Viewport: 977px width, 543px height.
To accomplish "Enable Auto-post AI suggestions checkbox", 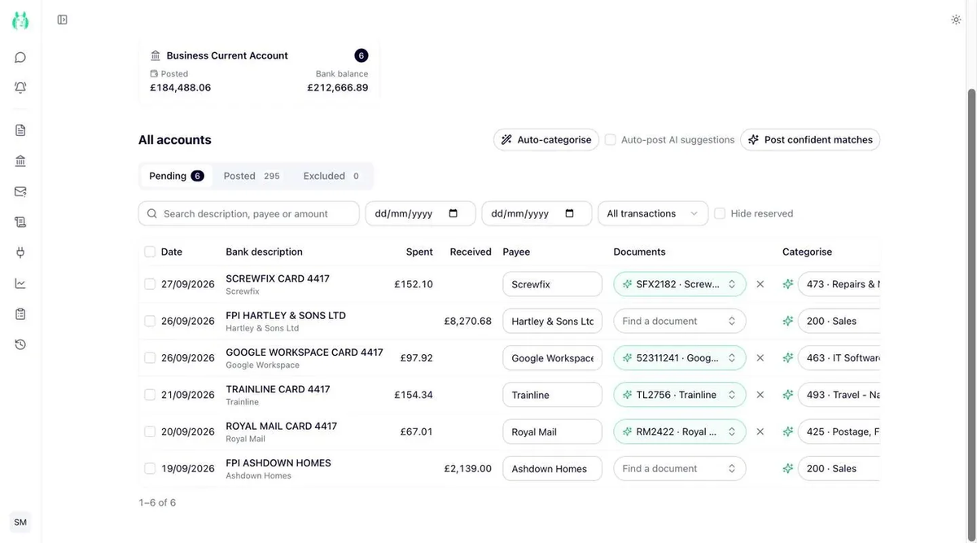I will pyautogui.click(x=610, y=140).
